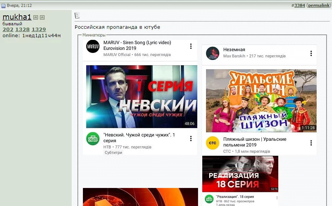
Task: Click title MARUV - Siren Song (Lyric video)
Action: (x=137, y=45)
